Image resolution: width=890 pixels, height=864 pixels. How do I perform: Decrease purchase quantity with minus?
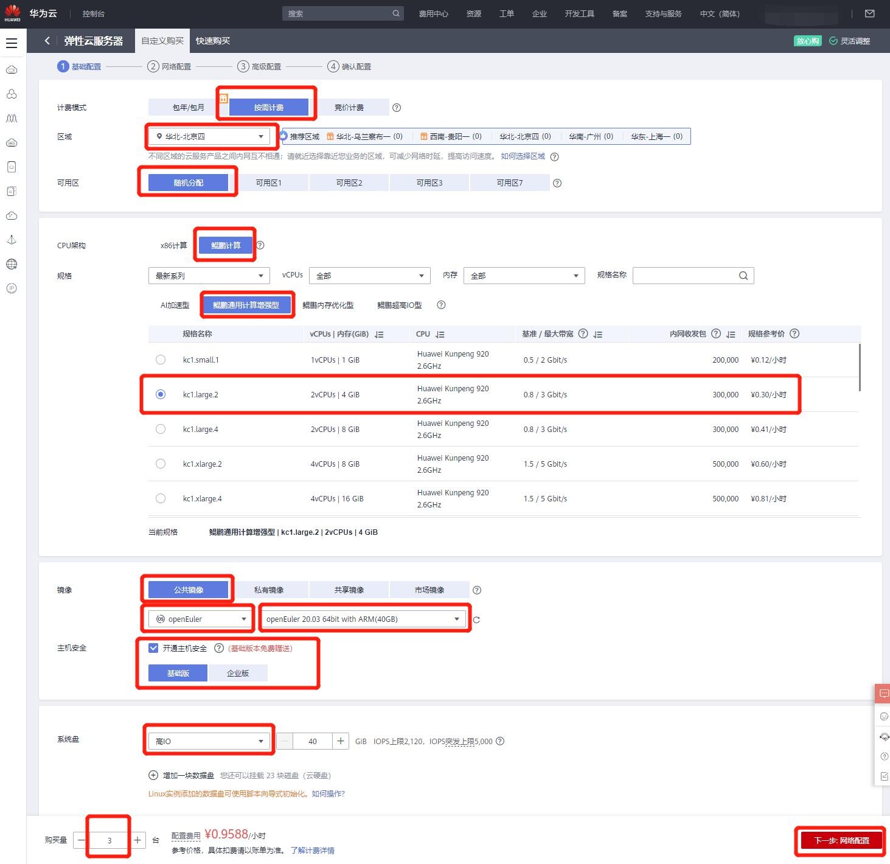click(x=82, y=840)
